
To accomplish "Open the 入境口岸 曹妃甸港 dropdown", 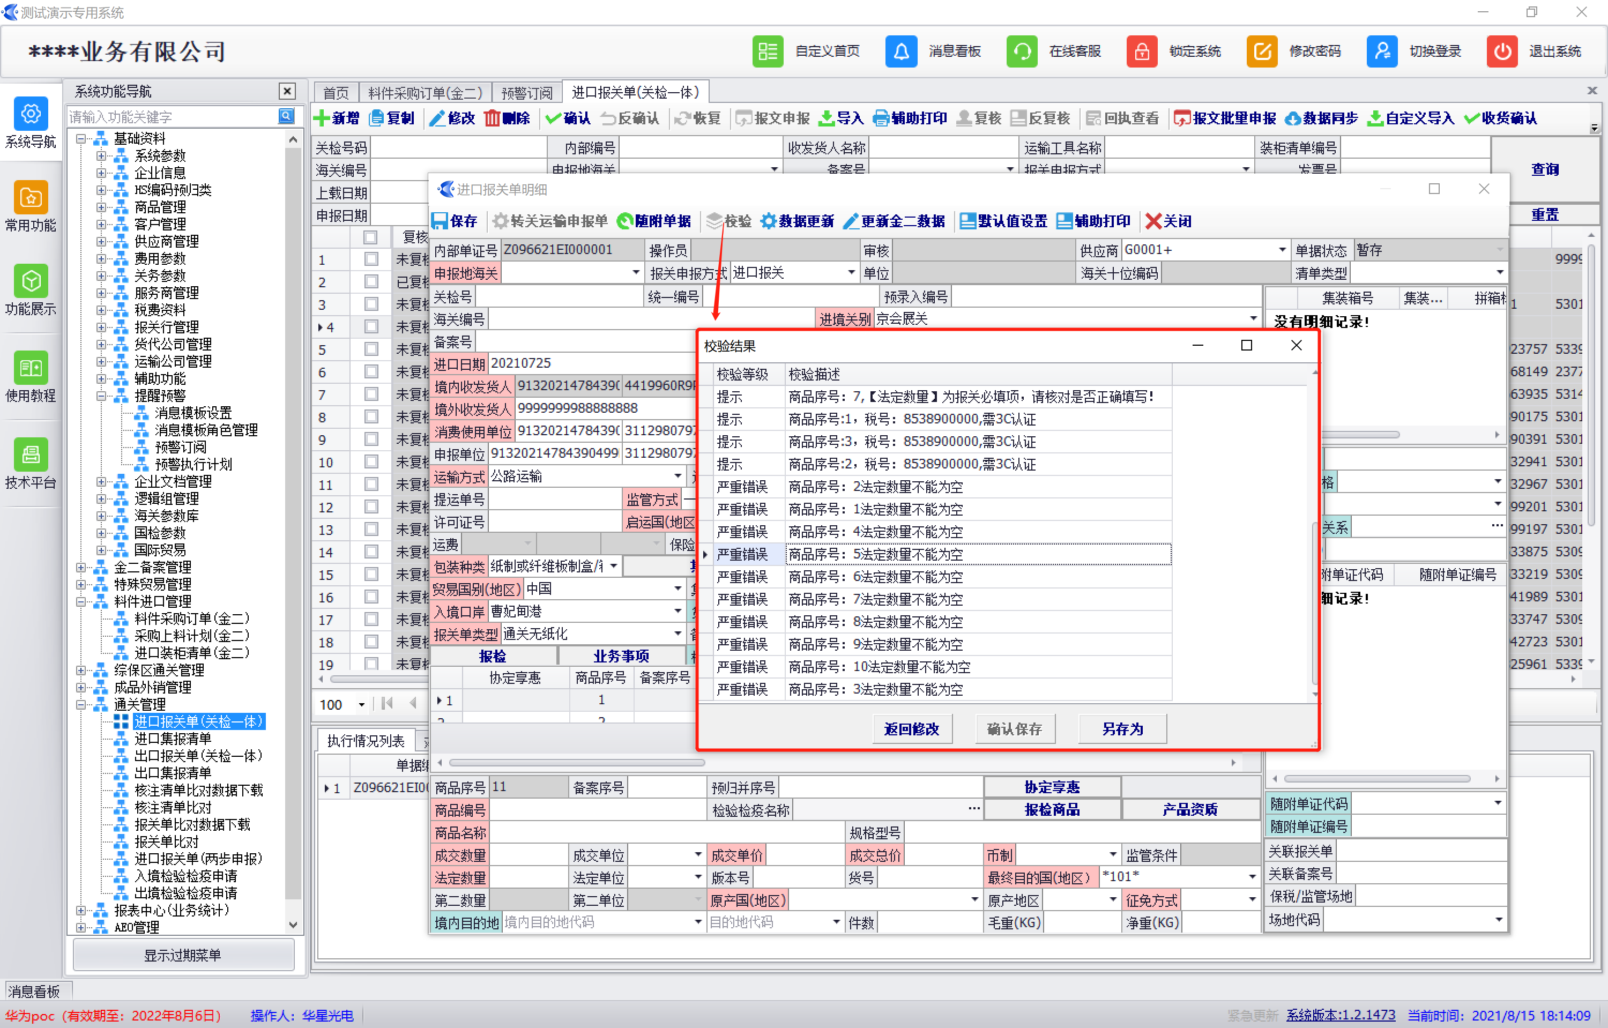I will tap(678, 611).
